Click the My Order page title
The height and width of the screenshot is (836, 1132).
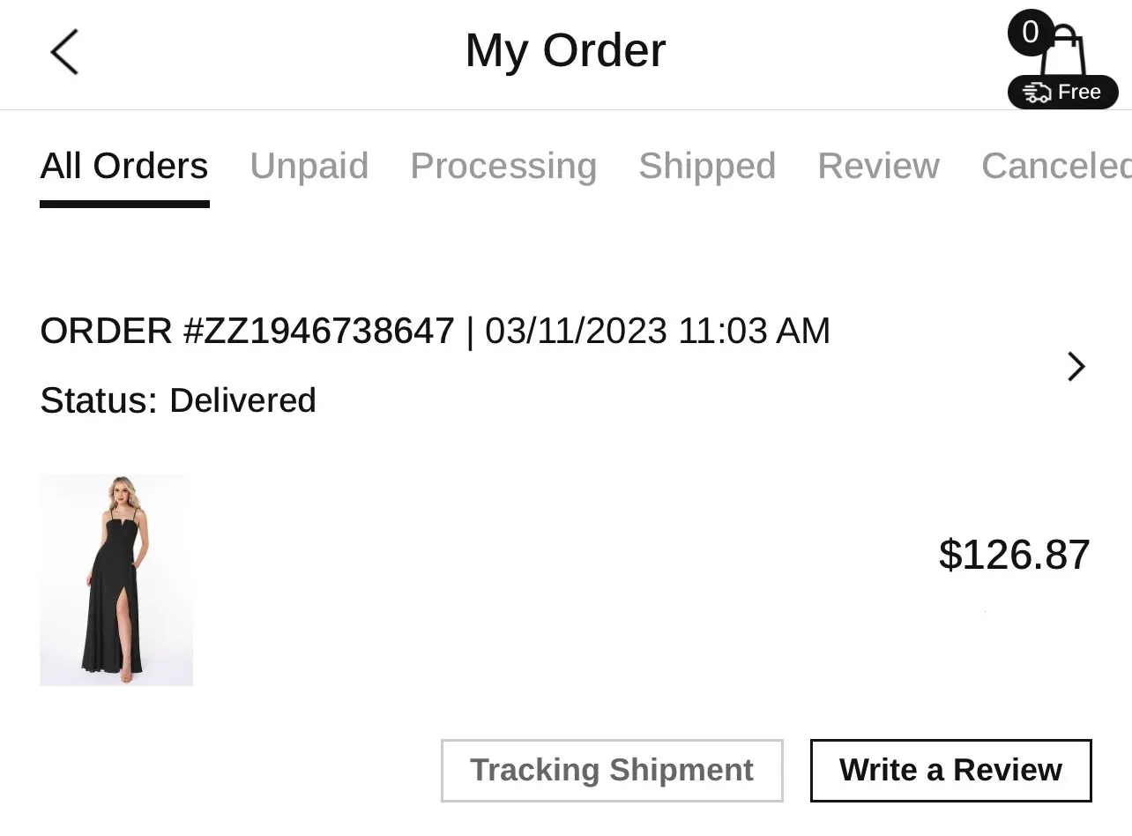(565, 50)
